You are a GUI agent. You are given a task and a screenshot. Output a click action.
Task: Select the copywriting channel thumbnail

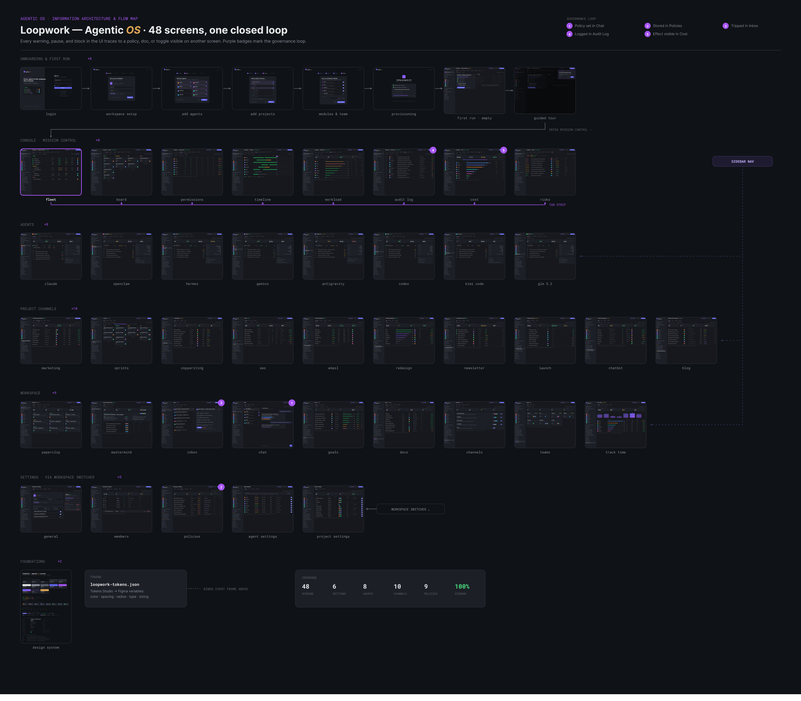click(192, 340)
